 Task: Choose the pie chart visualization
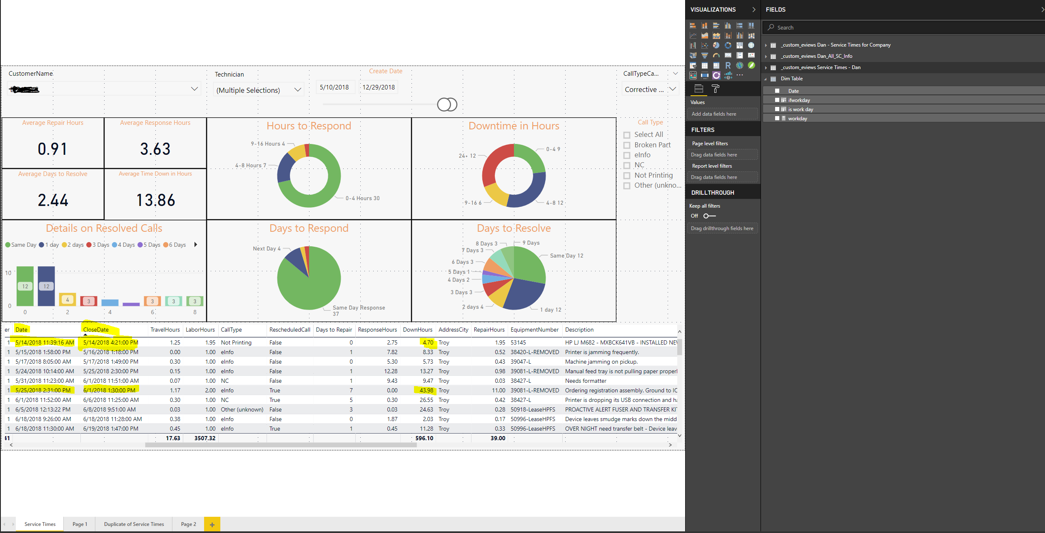716,45
